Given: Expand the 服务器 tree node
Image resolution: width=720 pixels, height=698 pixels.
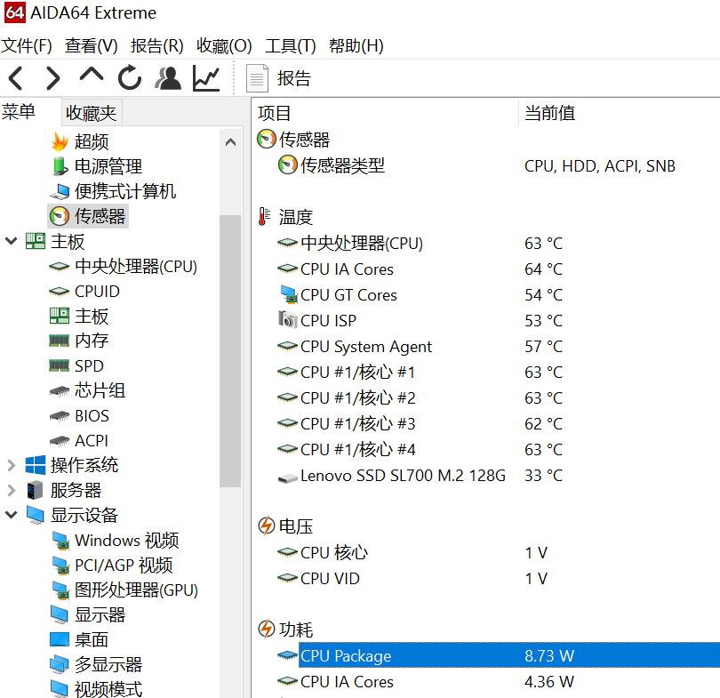Looking at the screenshot, I should point(11,490).
